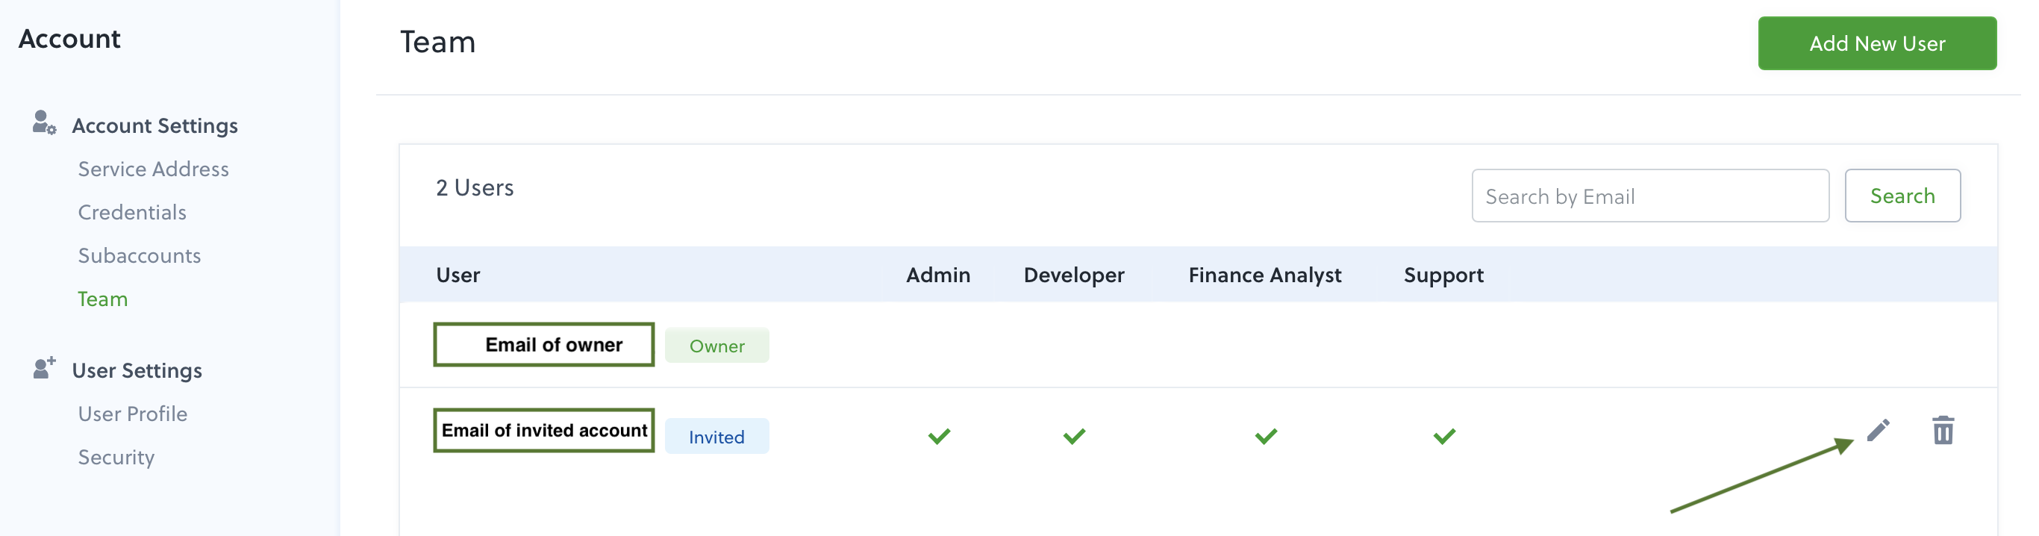This screenshot has height=536, width=2039.
Task: Select the invited account email
Action: [x=544, y=431]
